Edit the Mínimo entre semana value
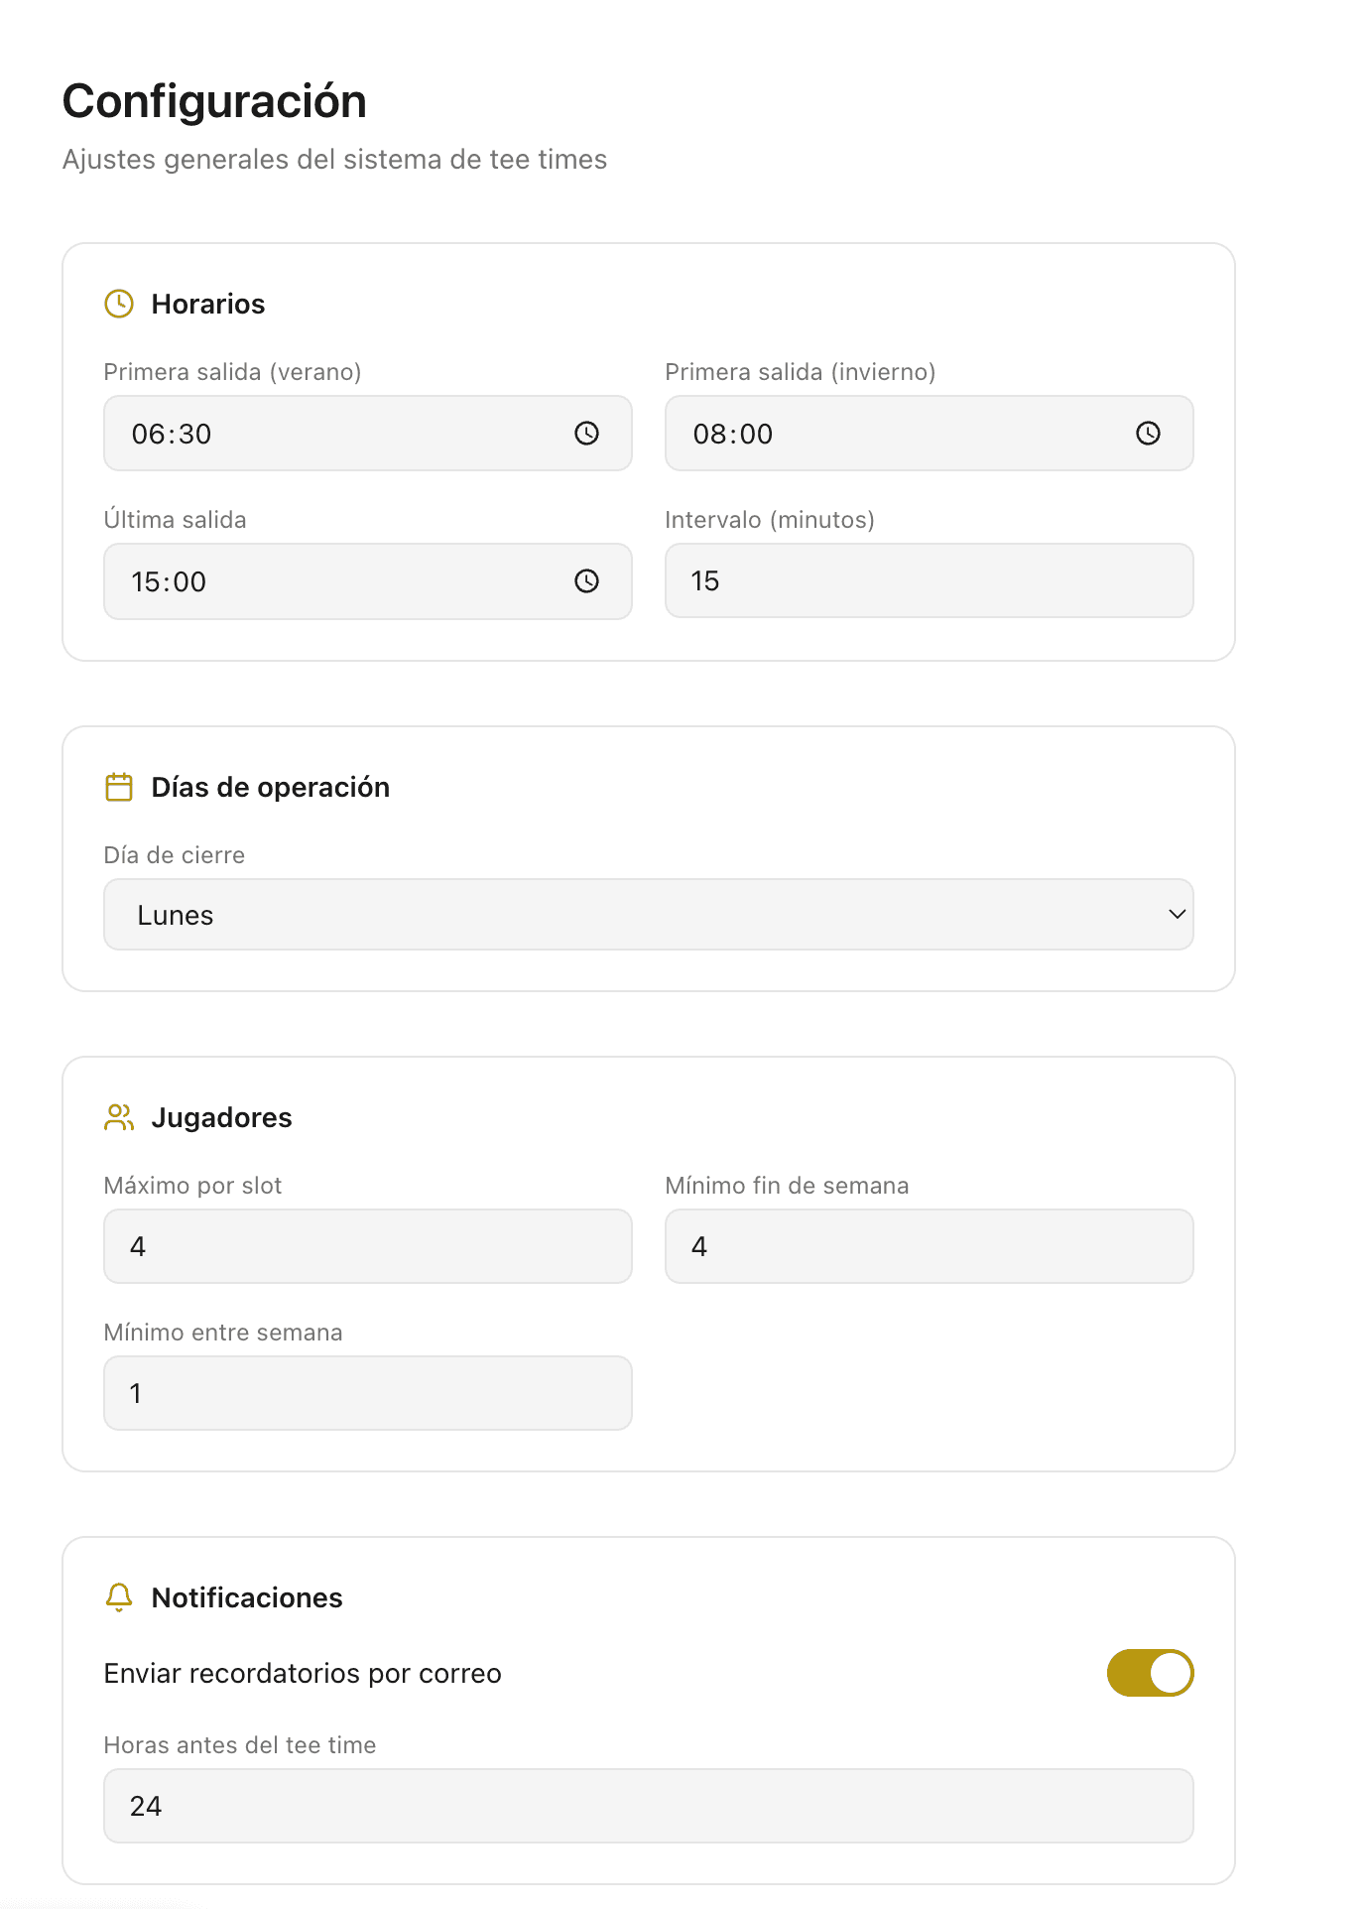The height and width of the screenshot is (1909, 1369). [367, 1393]
